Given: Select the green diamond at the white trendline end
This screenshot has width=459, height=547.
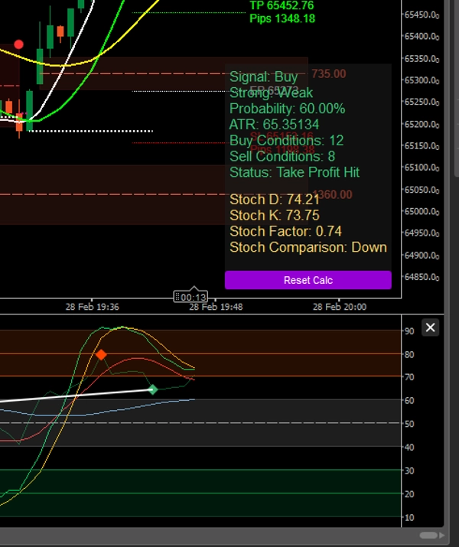Looking at the screenshot, I should point(152,389).
